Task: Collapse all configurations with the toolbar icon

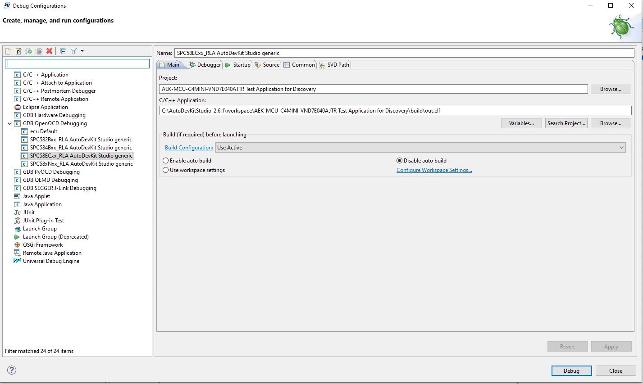Action: tap(63, 51)
